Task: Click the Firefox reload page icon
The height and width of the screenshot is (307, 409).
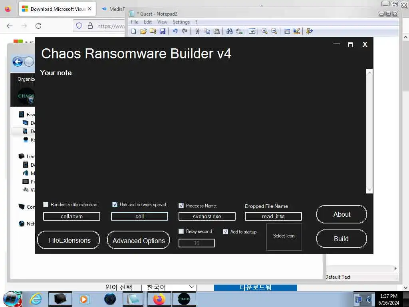Action: [38, 26]
